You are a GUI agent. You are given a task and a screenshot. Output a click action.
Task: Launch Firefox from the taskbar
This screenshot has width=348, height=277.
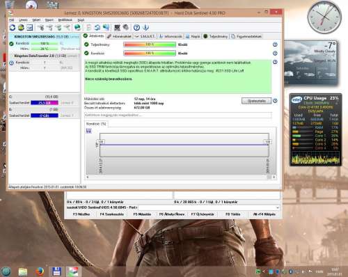(40, 271)
